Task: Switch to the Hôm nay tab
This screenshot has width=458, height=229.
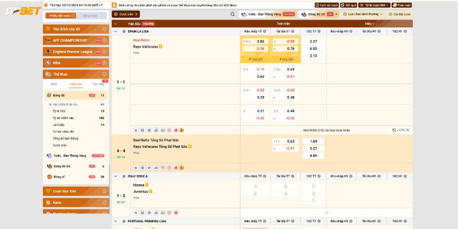Action: (x=76, y=84)
